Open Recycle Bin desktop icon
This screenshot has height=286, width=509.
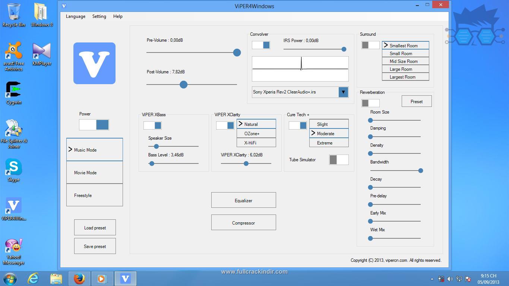point(14,15)
